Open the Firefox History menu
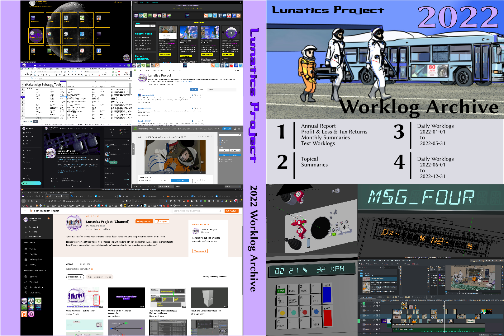 pos(45,193)
